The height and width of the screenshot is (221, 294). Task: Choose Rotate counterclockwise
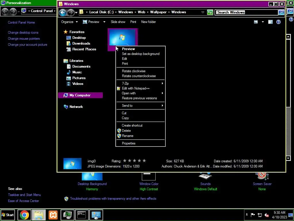pyautogui.click(x=140, y=76)
